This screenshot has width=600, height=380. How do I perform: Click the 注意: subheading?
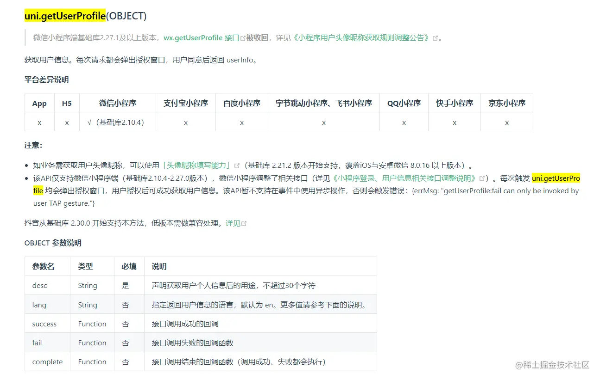[x=33, y=145]
